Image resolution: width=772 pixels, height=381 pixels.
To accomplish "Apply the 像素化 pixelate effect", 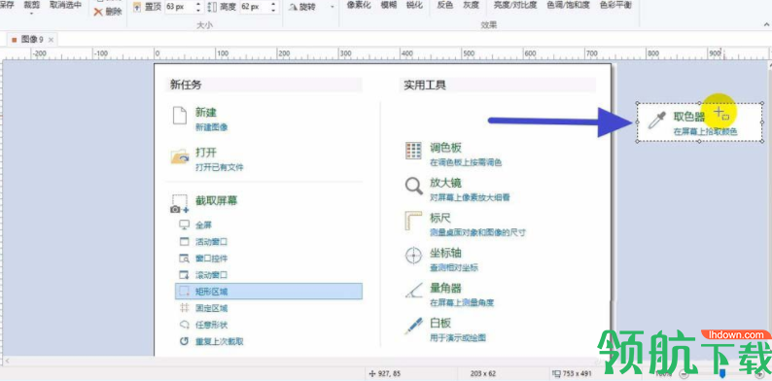I will (x=358, y=6).
